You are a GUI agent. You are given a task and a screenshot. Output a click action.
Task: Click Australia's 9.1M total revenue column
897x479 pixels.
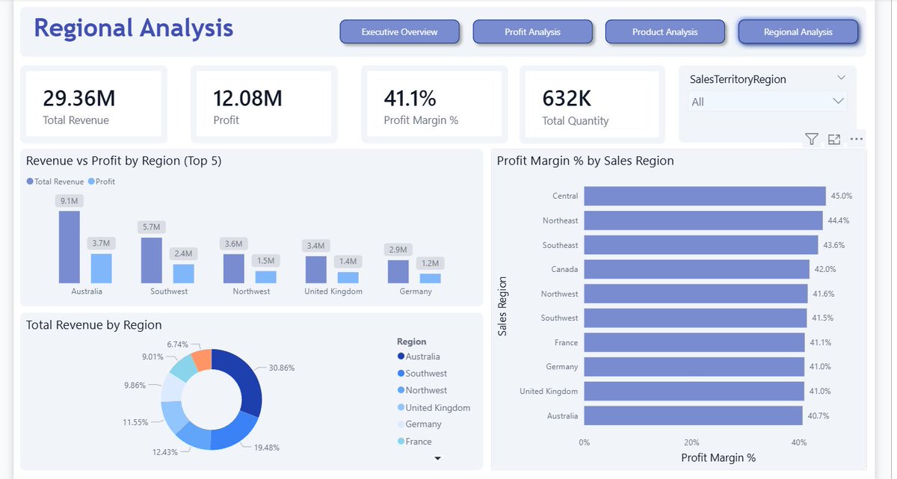pos(69,247)
